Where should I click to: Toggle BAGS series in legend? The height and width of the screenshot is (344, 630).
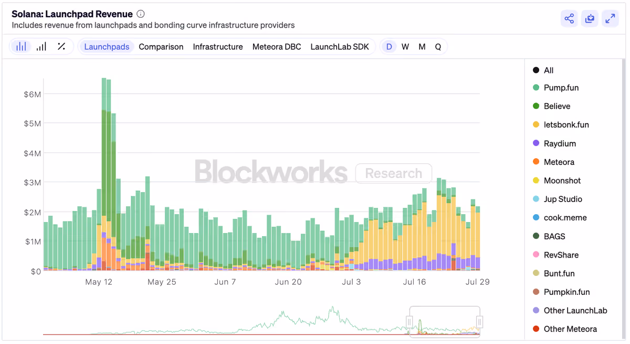(549, 236)
